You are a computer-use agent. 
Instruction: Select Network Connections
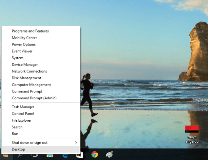point(29,71)
